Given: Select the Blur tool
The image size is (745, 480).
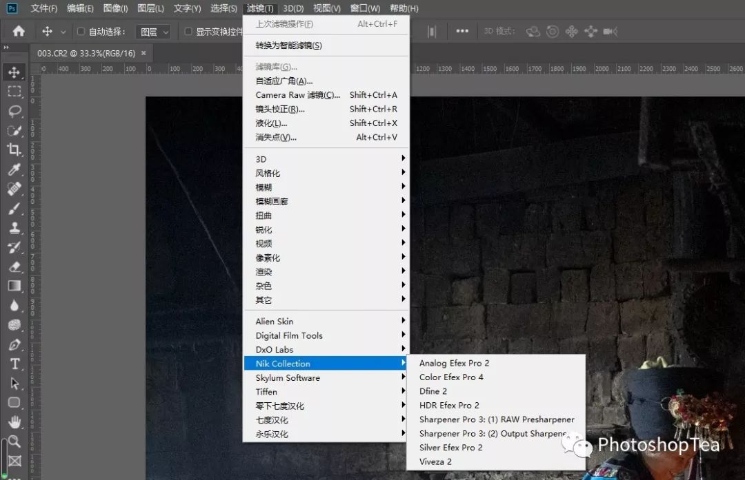Looking at the screenshot, I should point(14,306).
